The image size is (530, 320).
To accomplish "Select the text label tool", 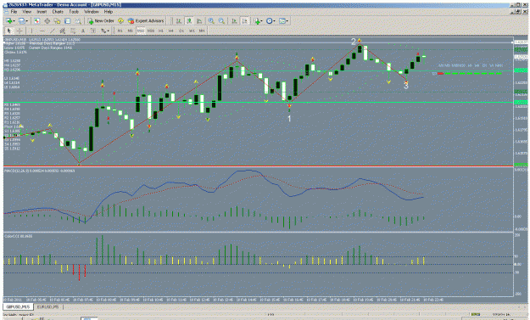I will click(93, 31).
